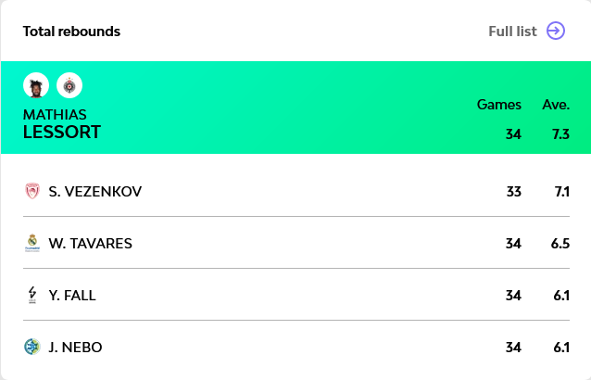The height and width of the screenshot is (380, 591).
Task: Click the Games column header
Action: click(499, 105)
